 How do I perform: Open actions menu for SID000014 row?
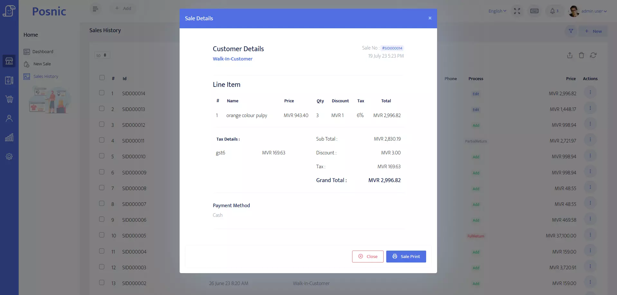click(x=590, y=93)
